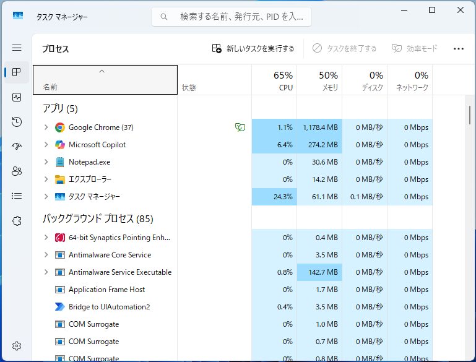Click the 24.3% CPU cell

[274, 197]
